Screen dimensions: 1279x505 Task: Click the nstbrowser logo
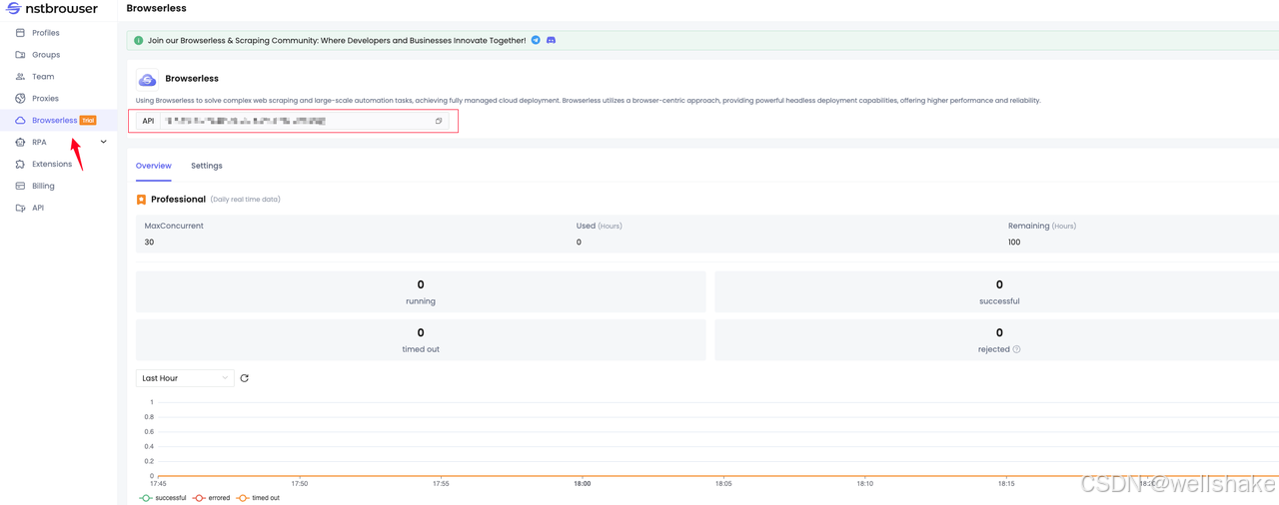coord(52,9)
